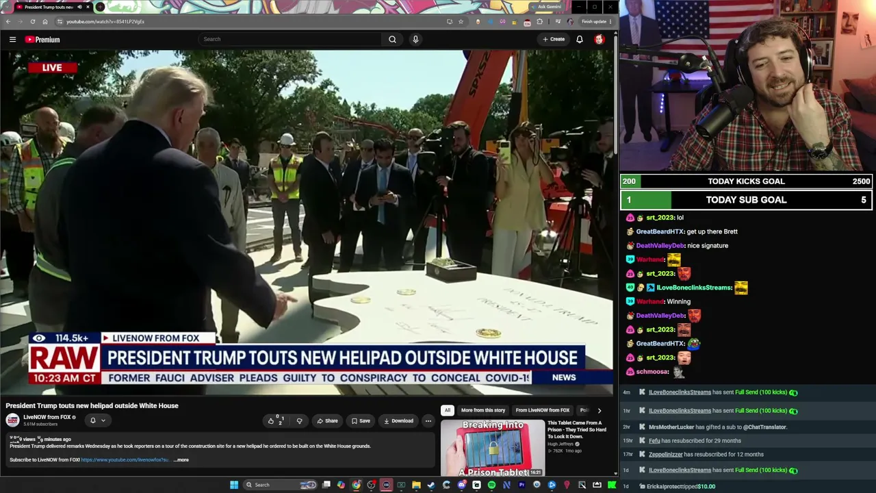The image size is (876, 493).
Task: Click the Windows taskbar Search box
Action: pyautogui.click(x=280, y=485)
